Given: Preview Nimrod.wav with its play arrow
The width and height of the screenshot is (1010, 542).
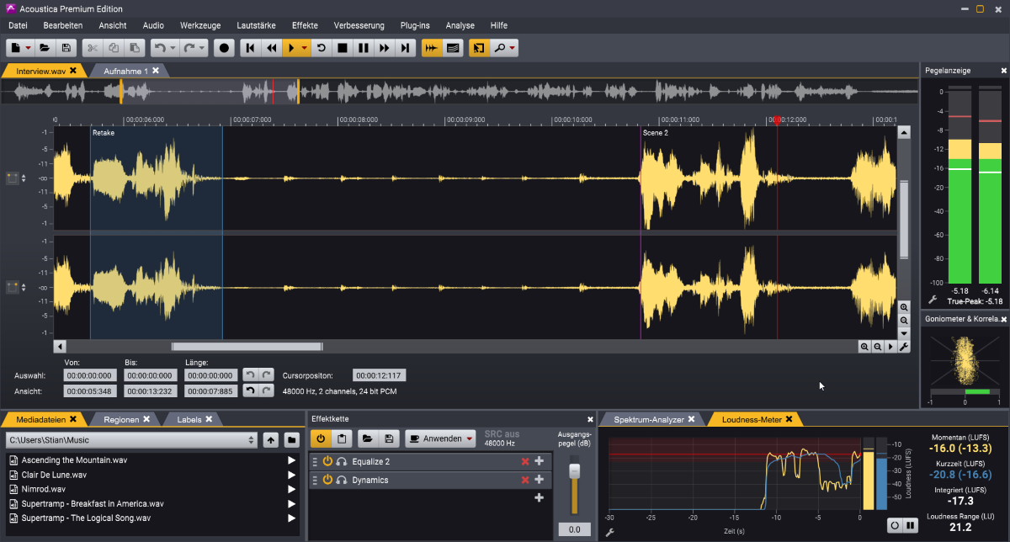Looking at the screenshot, I should point(292,489).
